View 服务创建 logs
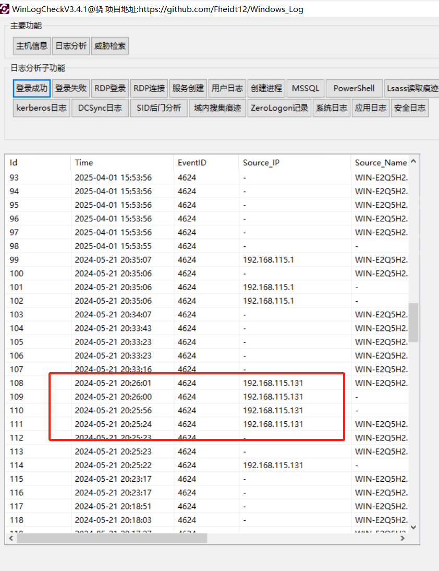Image resolution: width=439 pixels, height=571 pixels. click(188, 89)
